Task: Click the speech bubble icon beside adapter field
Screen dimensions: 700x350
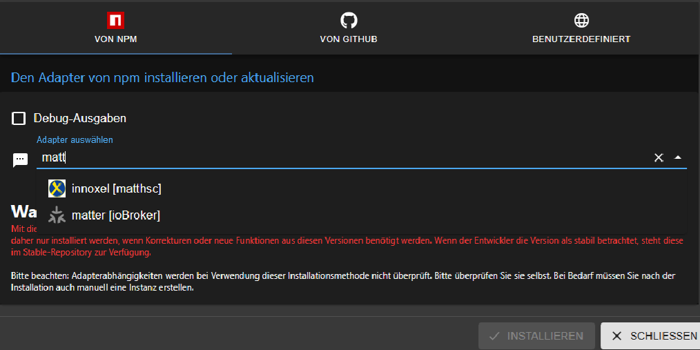Action: click(20, 159)
